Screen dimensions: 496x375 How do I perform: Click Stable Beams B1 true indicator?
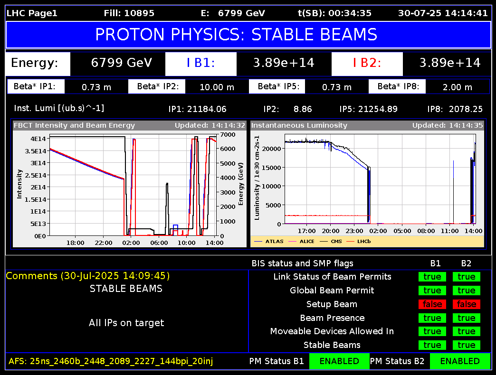click(432, 345)
